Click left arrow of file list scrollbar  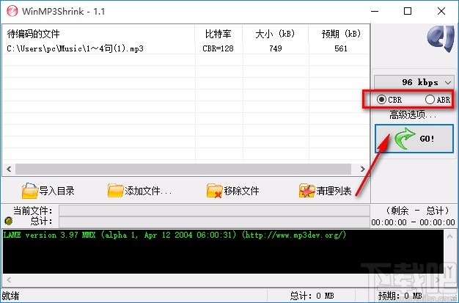(9, 169)
